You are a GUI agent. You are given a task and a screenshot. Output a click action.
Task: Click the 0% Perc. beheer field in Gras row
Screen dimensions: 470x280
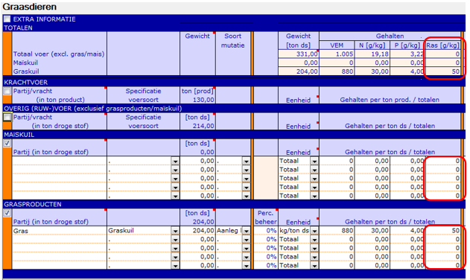tap(266, 231)
